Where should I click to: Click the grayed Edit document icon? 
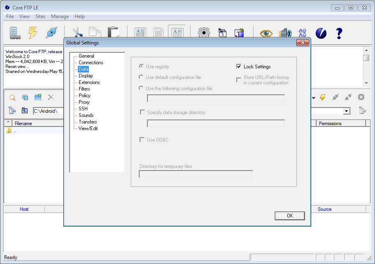click(158, 32)
